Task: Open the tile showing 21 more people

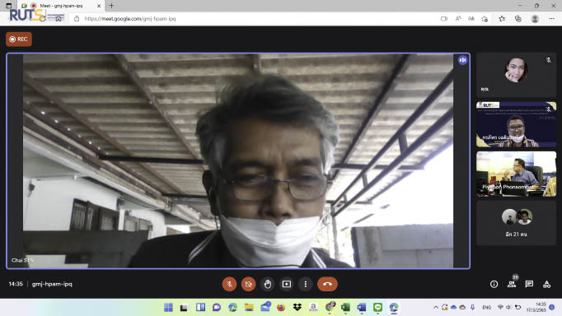Action: (516, 223)
